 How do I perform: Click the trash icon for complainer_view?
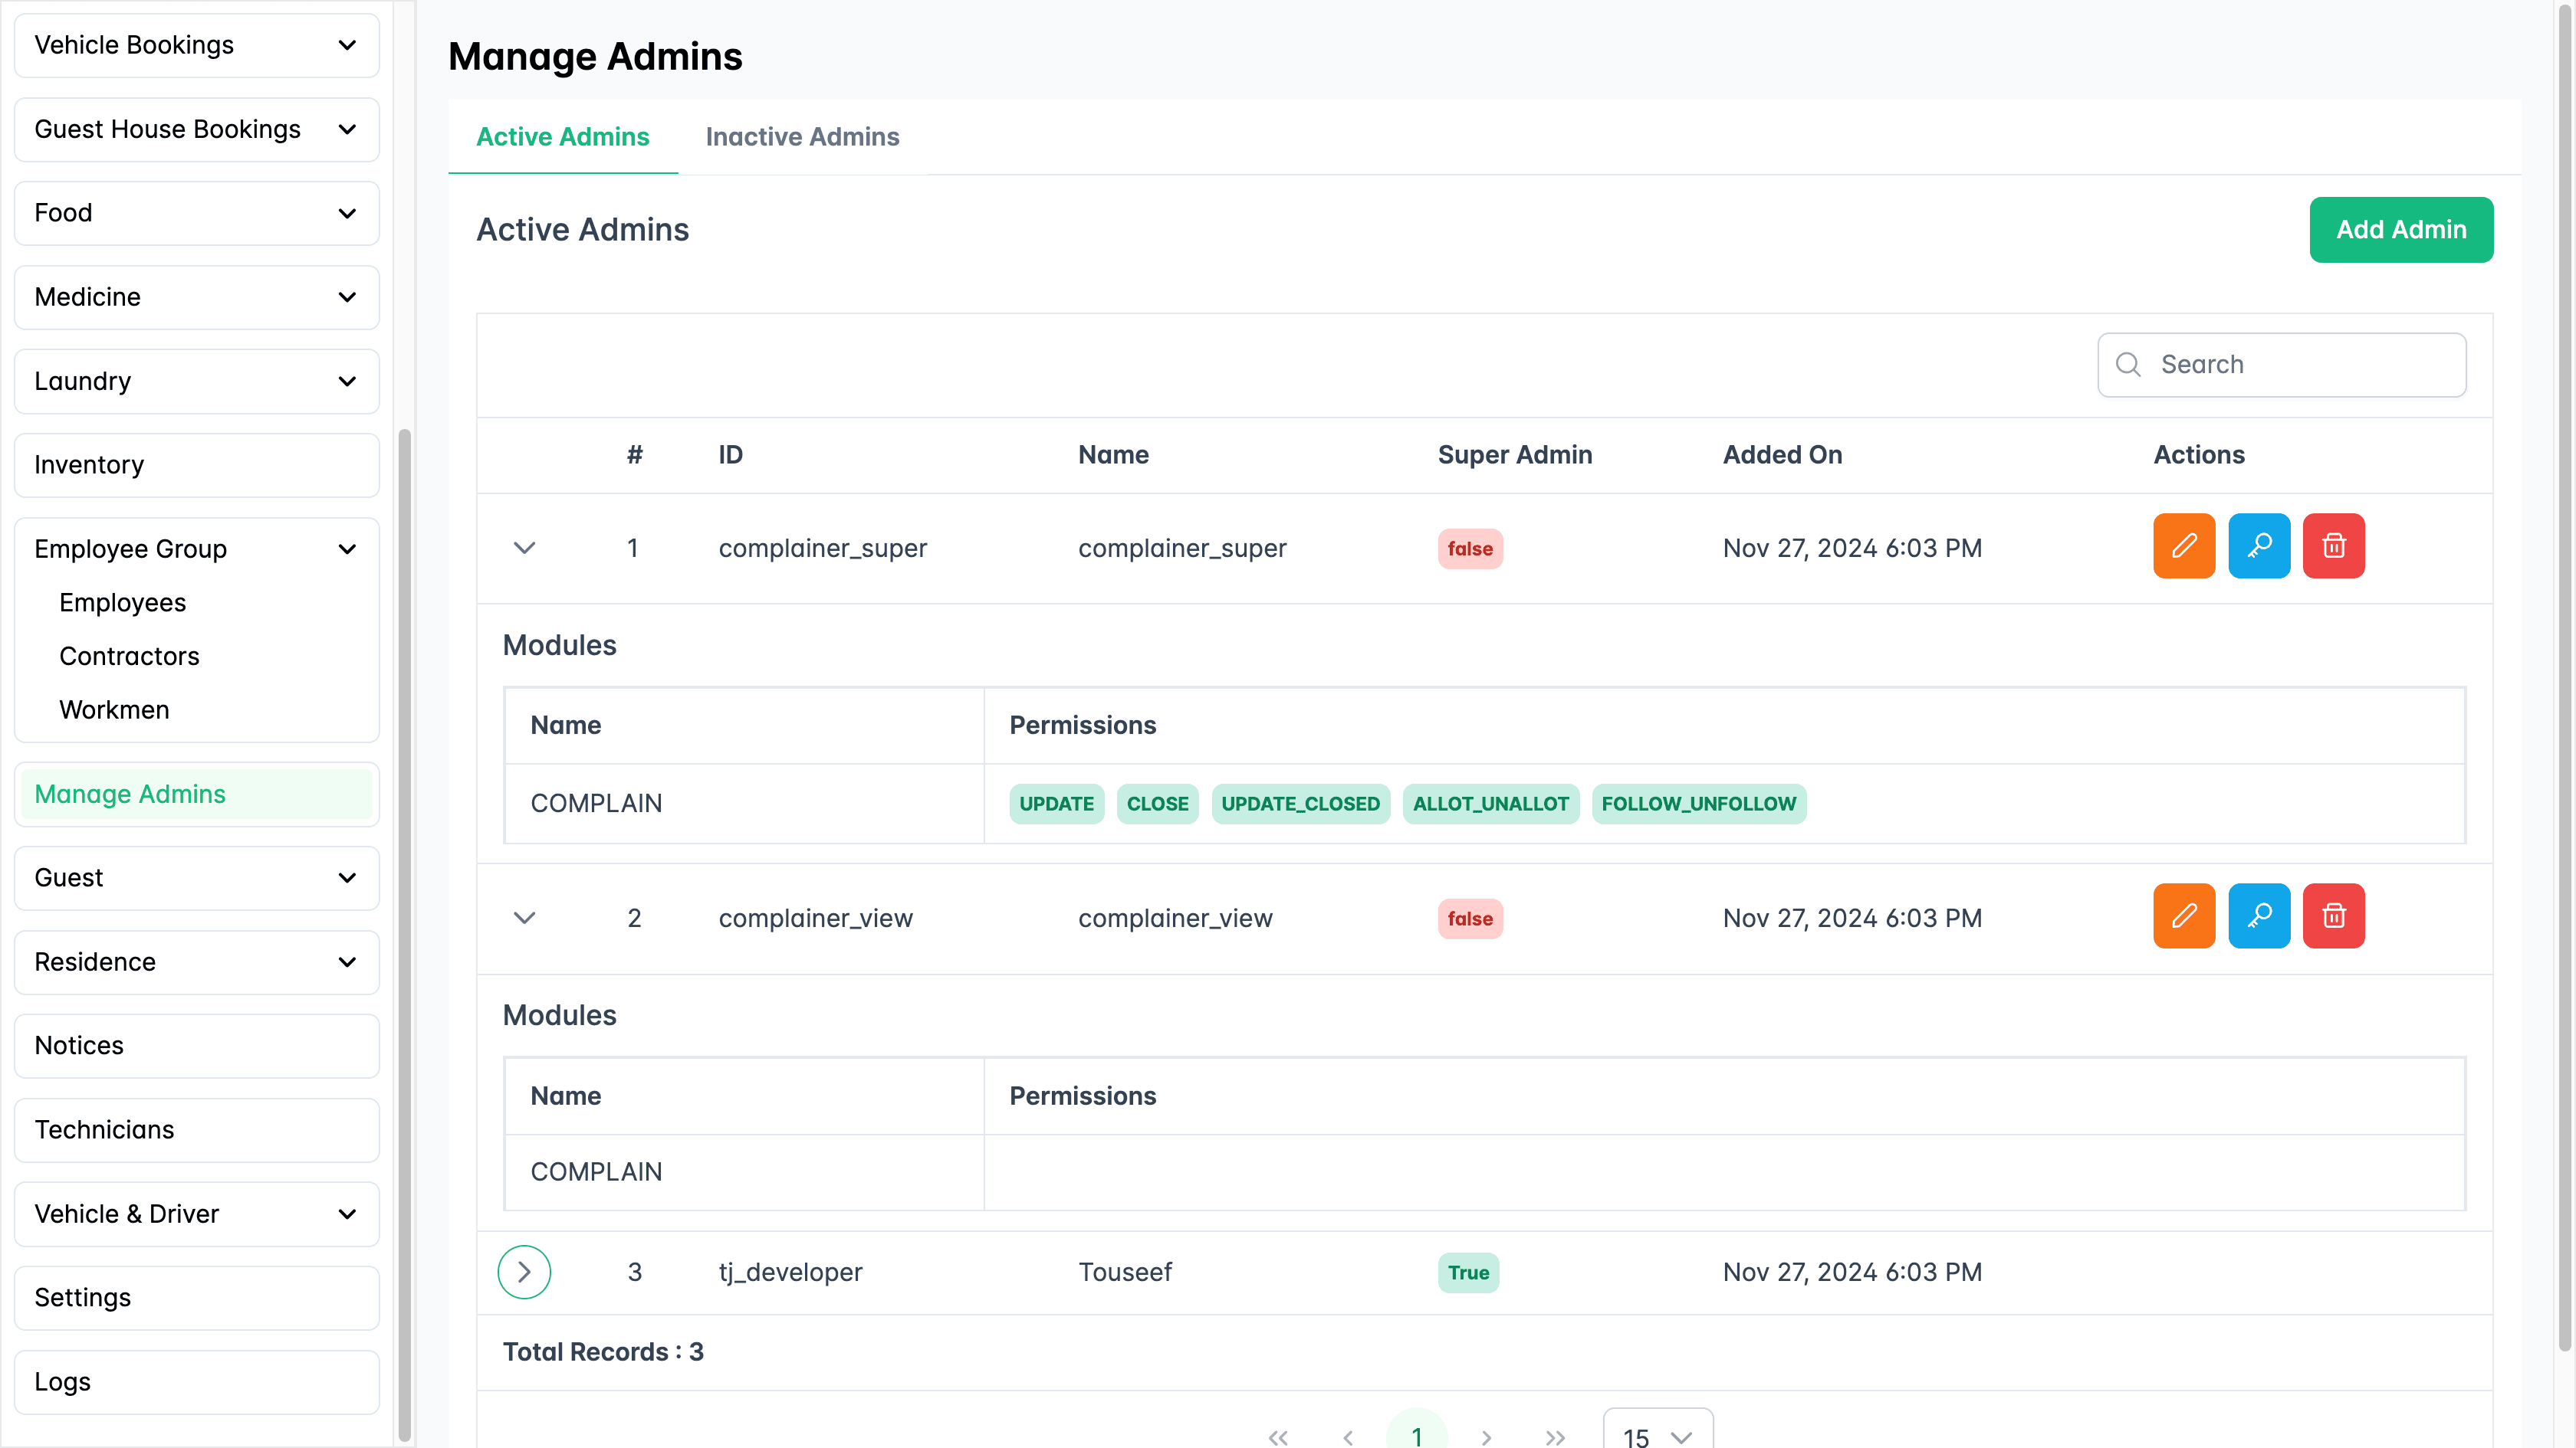(x=2334, y=916)
